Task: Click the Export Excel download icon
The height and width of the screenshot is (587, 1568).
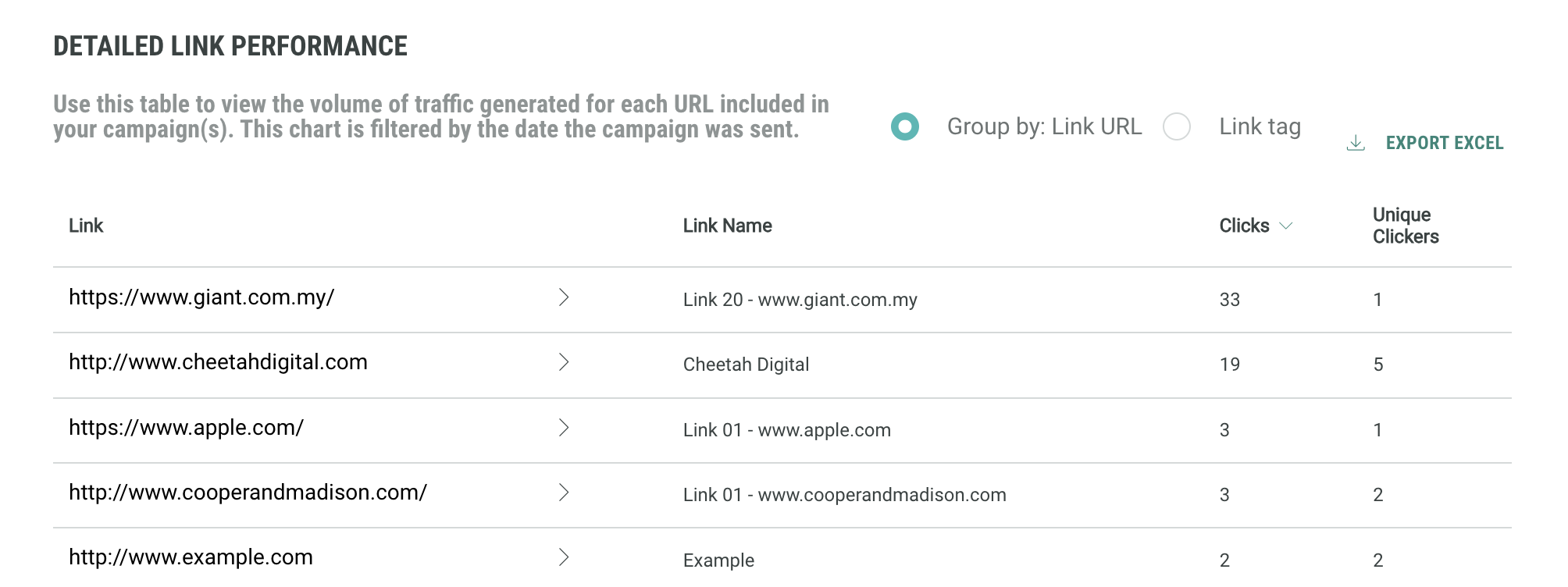Action: pos(1356,143)
